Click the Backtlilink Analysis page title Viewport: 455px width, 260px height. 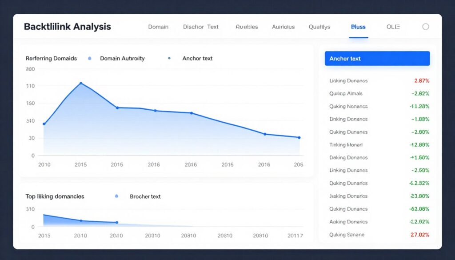[x=68, y=26]
